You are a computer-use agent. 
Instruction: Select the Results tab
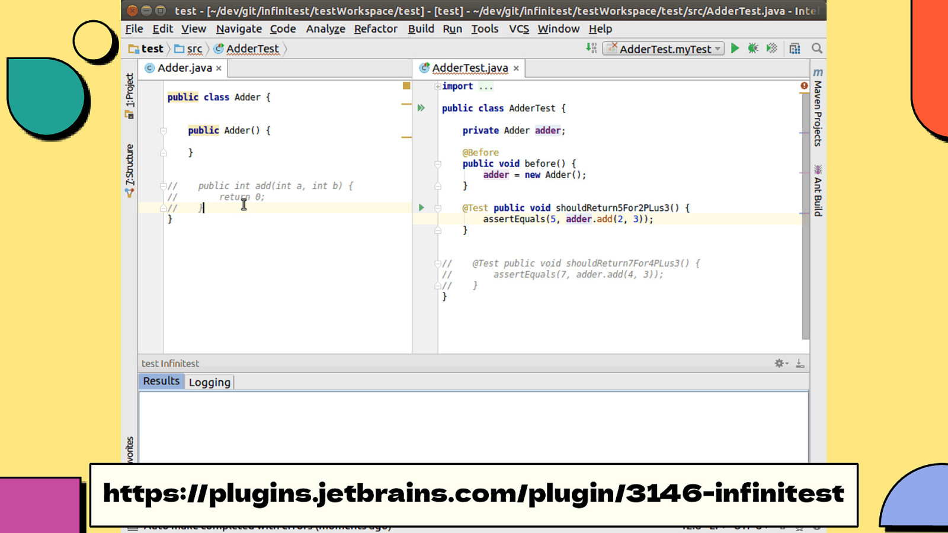pyautogui.click(x=161, y=381)
